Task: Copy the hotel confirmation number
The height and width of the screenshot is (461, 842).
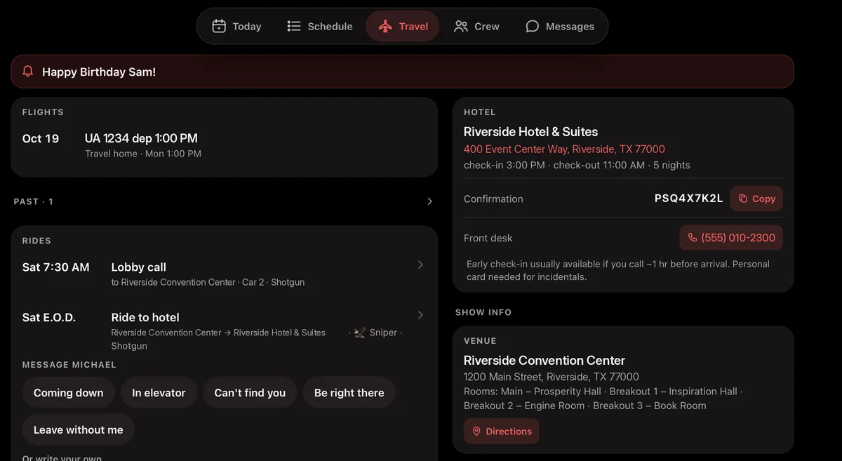Action: point(756,199)
